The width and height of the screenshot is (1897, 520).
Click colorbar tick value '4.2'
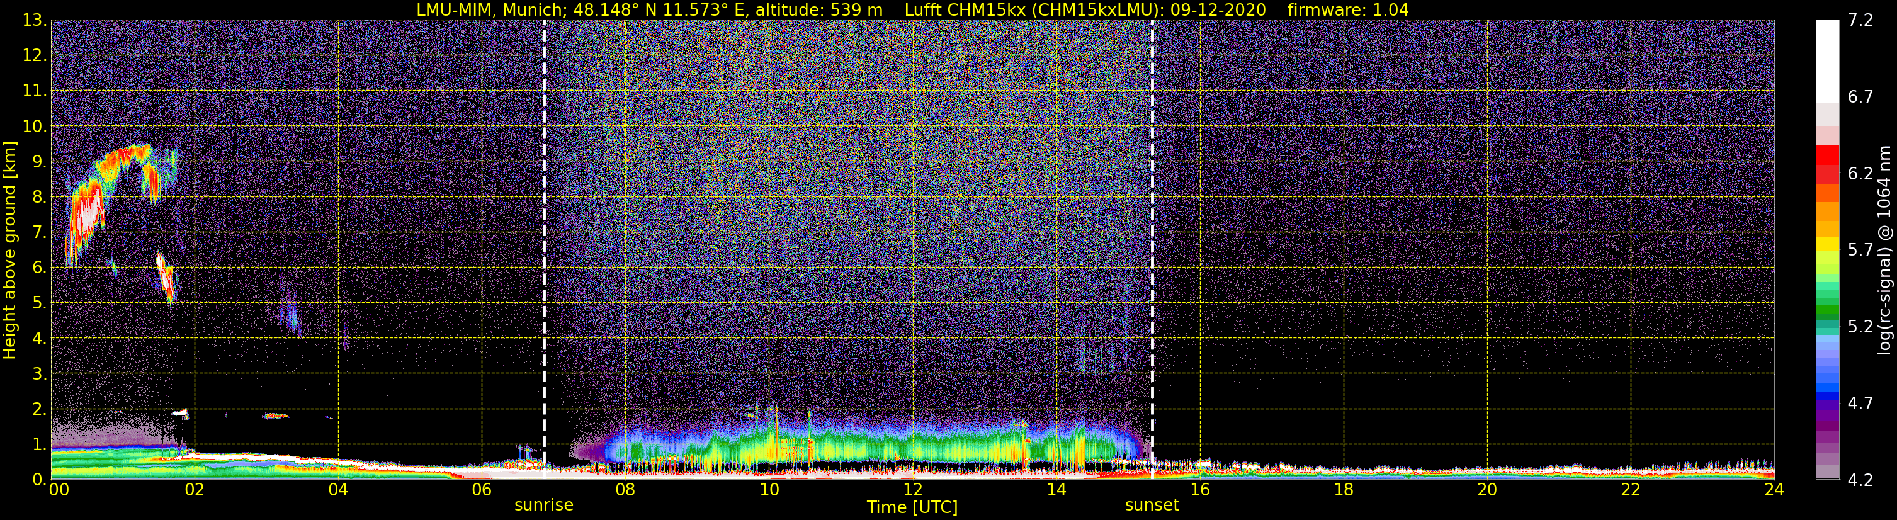[1860, 480]
